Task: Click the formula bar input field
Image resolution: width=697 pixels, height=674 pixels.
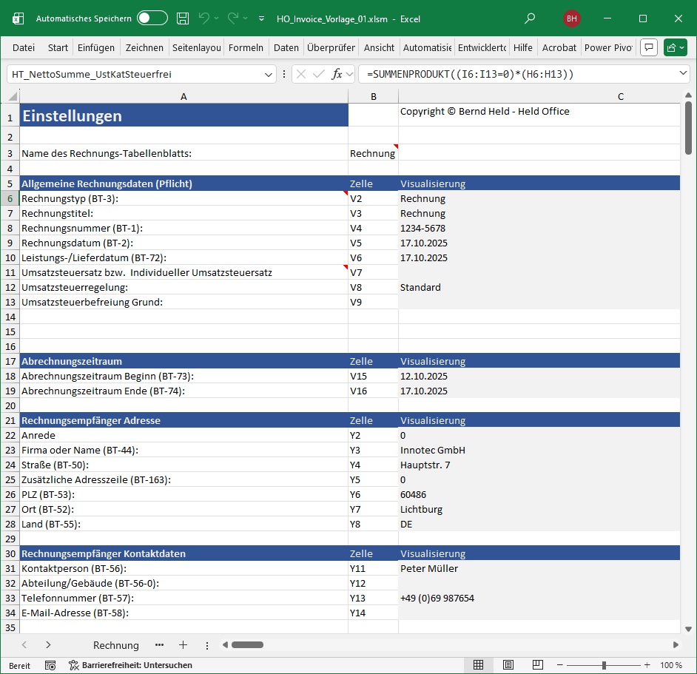Action: (518, 74)
